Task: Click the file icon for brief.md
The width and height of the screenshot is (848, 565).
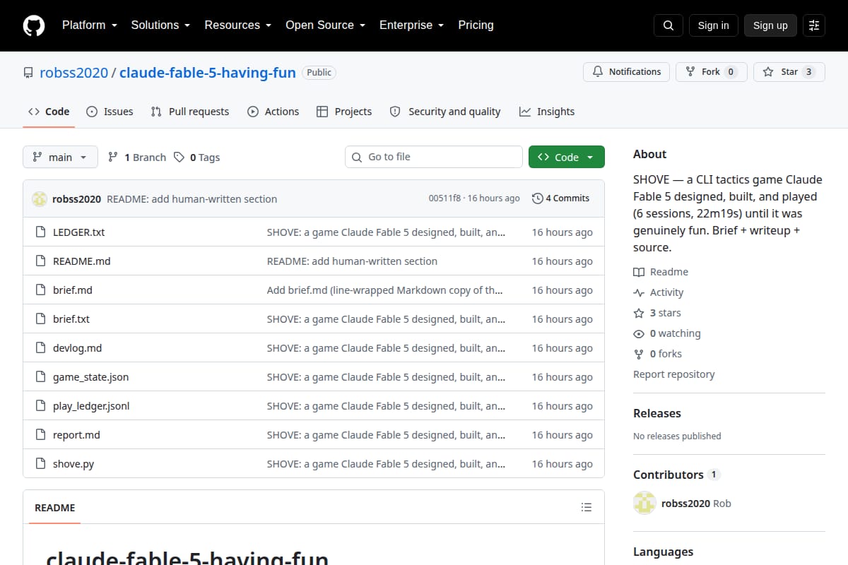Action: click(40, 290)
